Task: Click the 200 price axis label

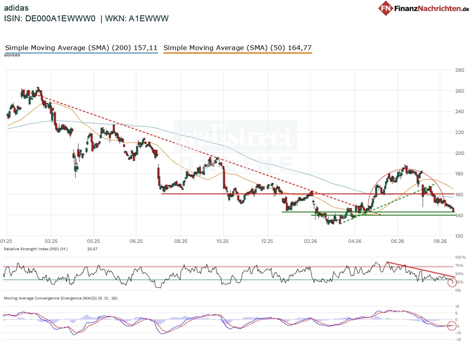Action: point(460,153)
